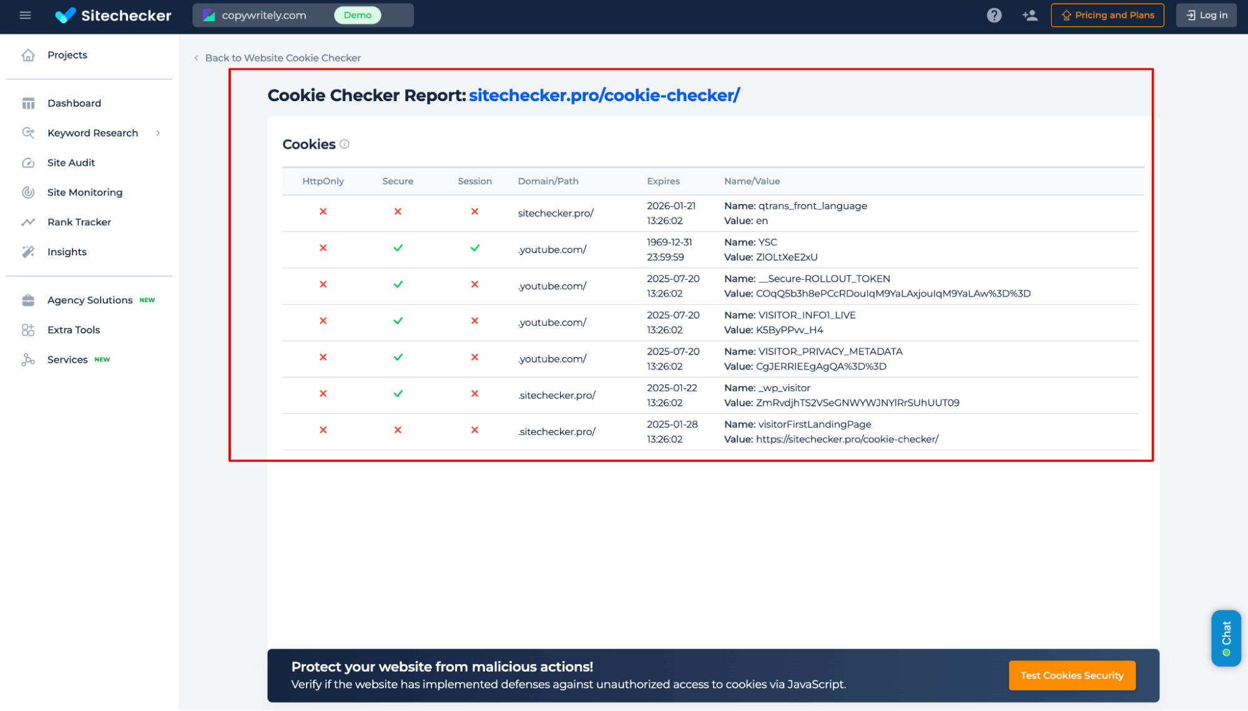The width and height of the screenshot is (1248, 711).
Task: Click the Log in button
Action: click(1206, 15)
